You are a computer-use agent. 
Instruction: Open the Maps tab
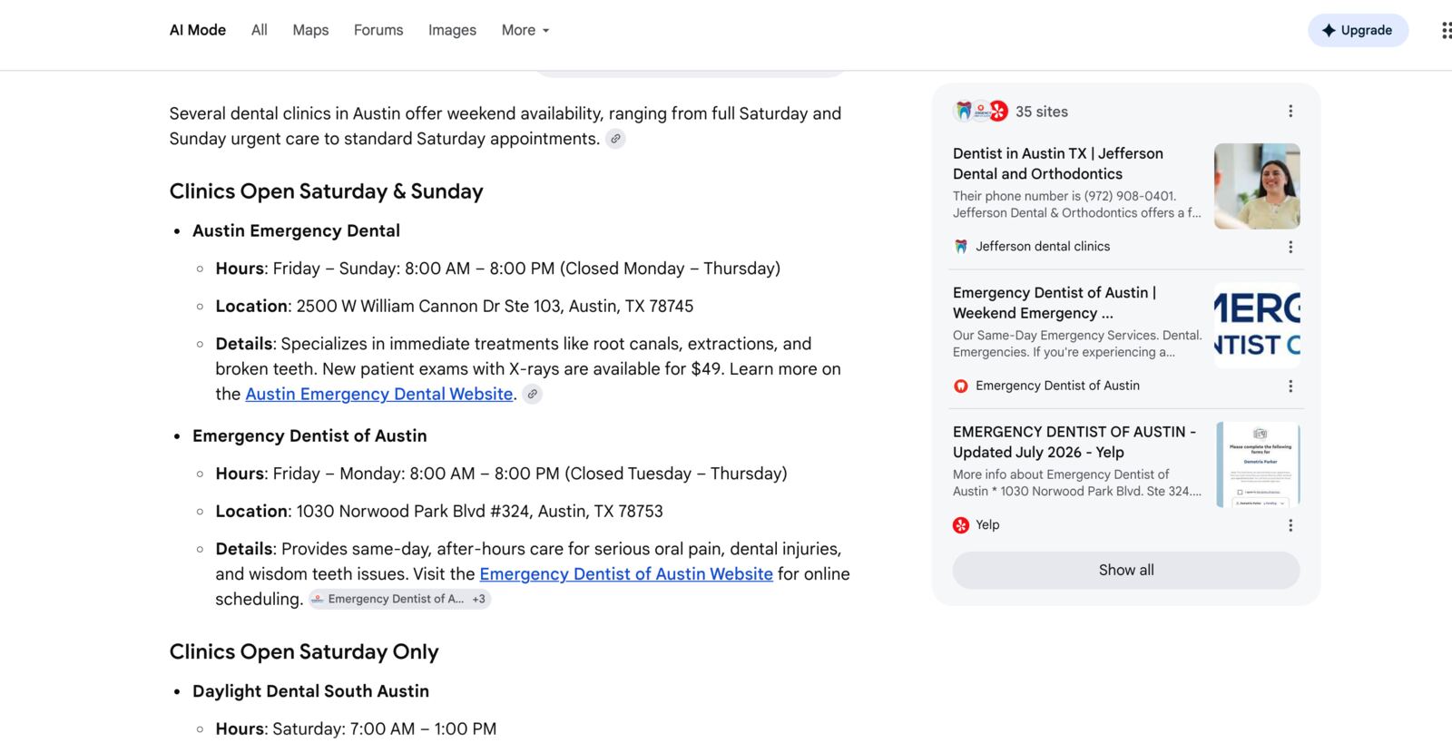tap(310, 30)
